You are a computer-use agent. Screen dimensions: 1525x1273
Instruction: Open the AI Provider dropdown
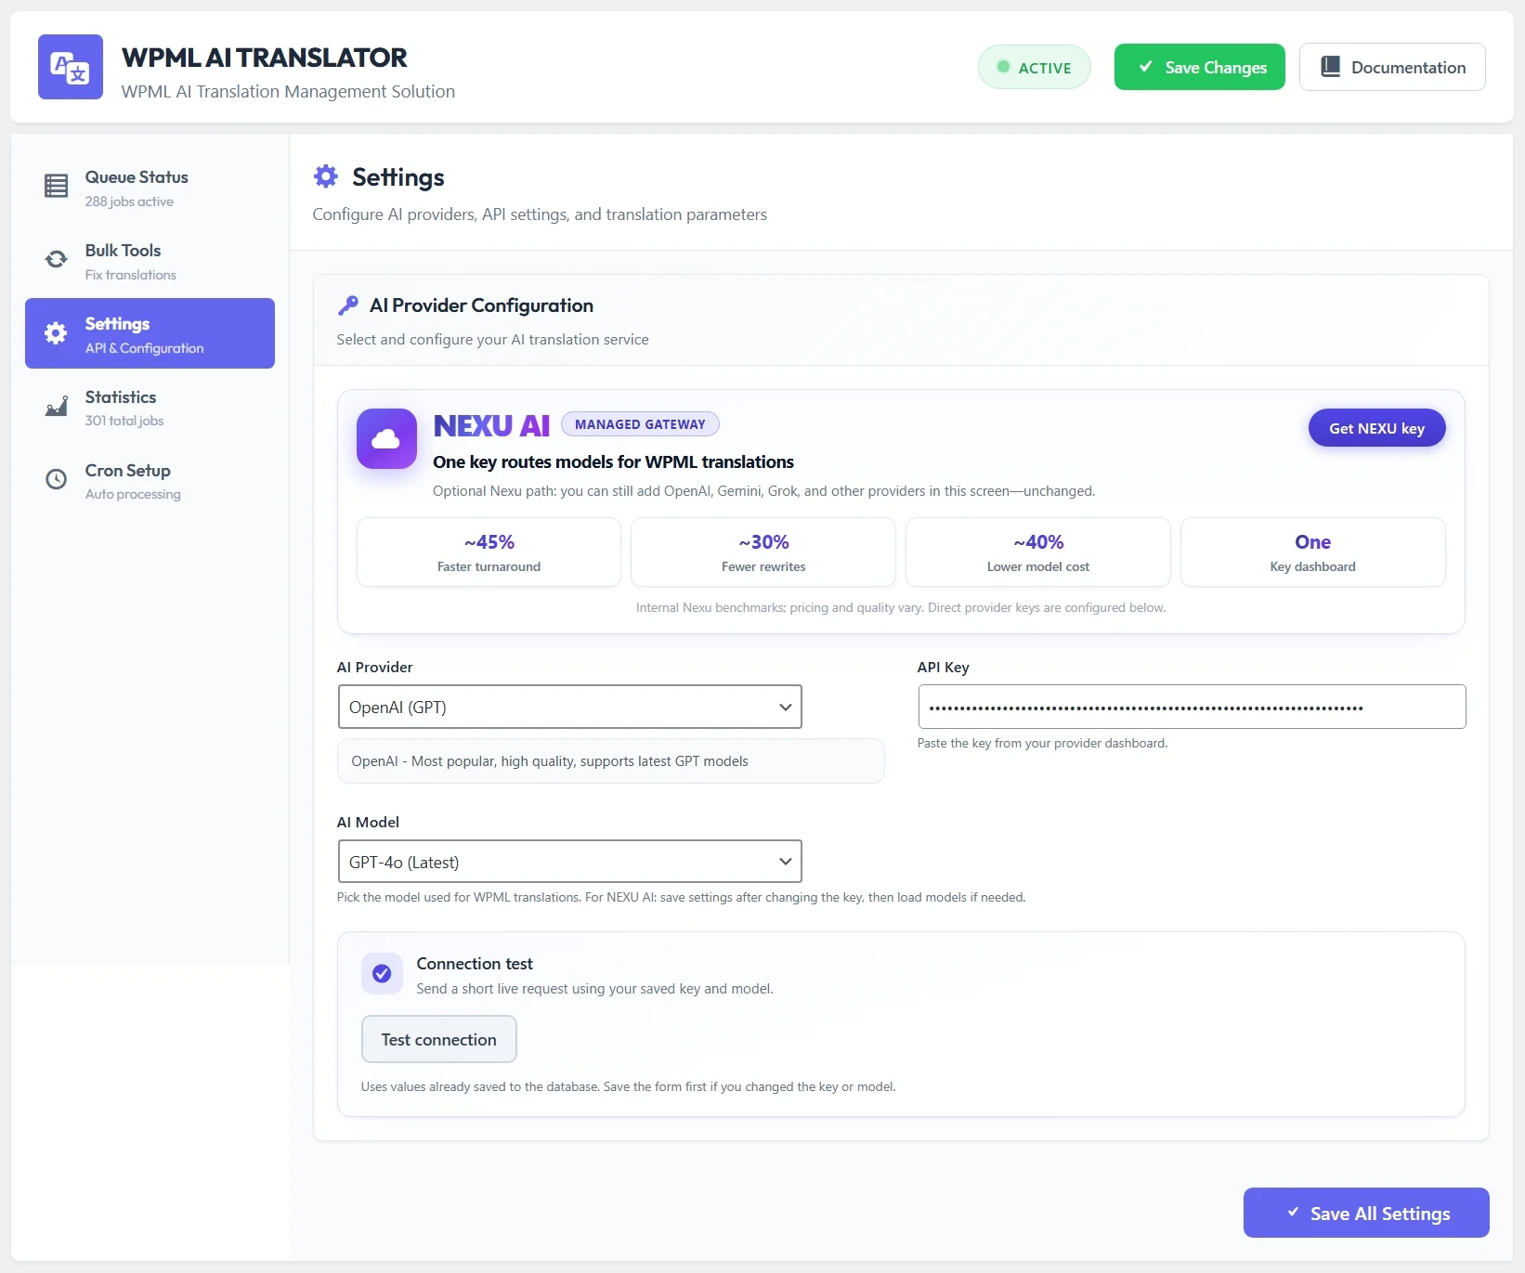point(569,707)
